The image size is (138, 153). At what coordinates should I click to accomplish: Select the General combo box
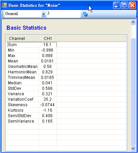click(25, 14)
